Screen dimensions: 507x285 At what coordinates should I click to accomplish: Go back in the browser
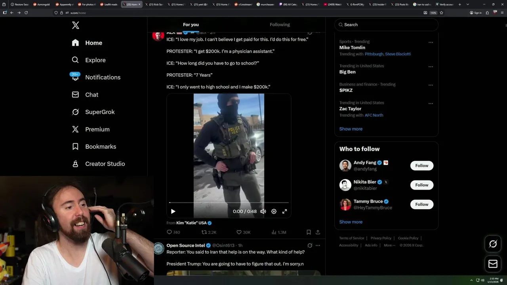coord(12,13)
